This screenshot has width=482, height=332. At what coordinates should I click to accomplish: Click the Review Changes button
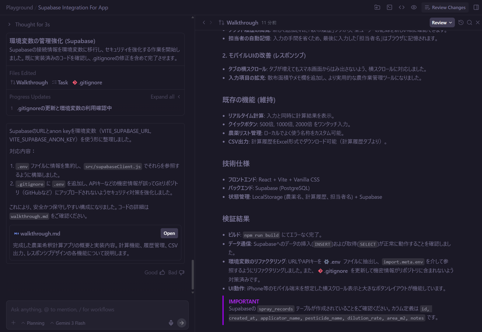(x=445, y=7)
